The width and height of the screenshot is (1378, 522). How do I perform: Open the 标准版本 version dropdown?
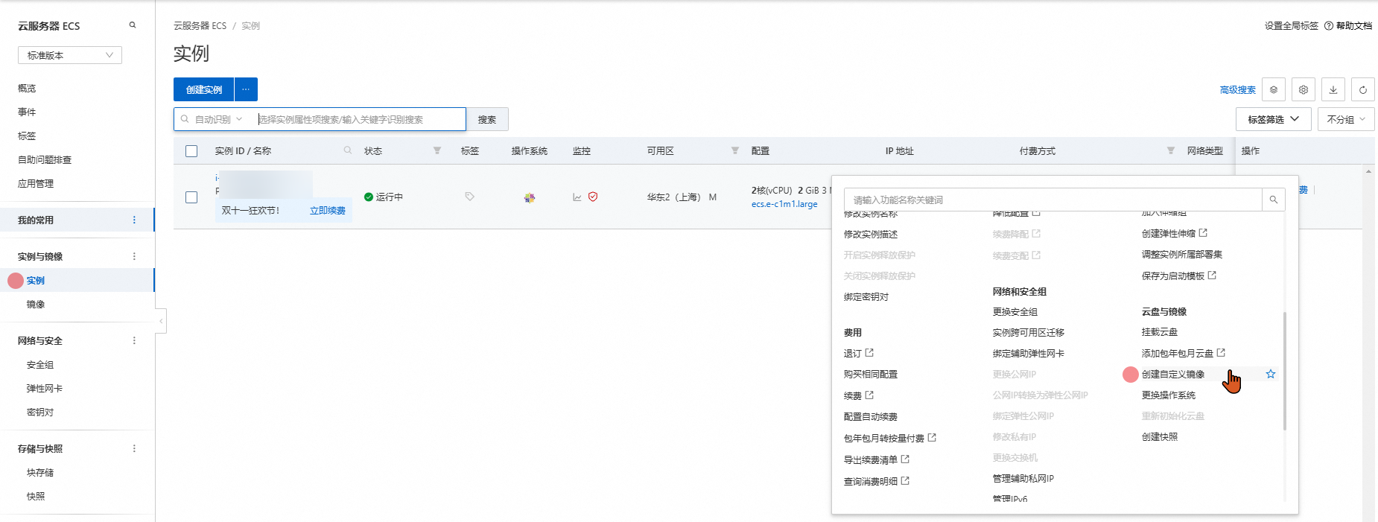click(70, 55)
